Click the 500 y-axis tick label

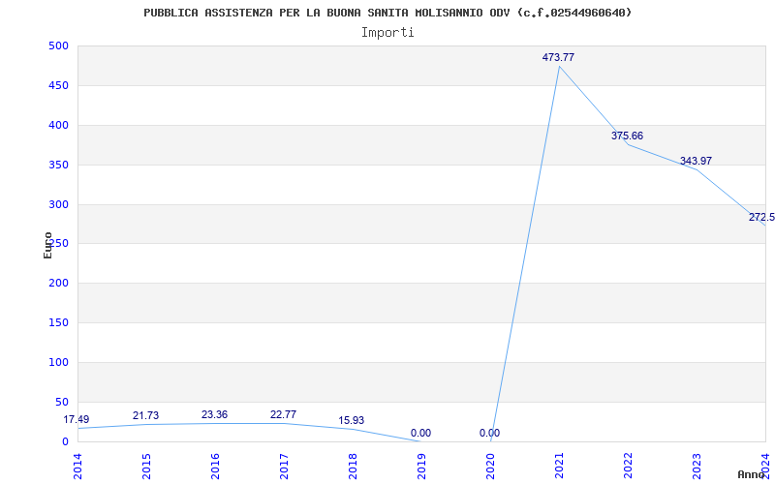click(x=58, y=45)
